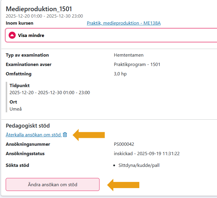This screenshot has width=217, height=198.
Task: Click the Typ av examination label
Action: click(x=27, y=55)
